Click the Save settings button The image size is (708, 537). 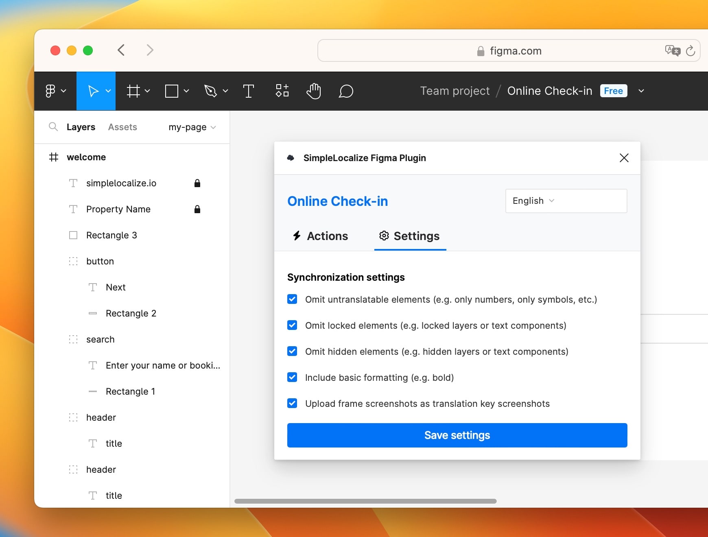[457, 435]
